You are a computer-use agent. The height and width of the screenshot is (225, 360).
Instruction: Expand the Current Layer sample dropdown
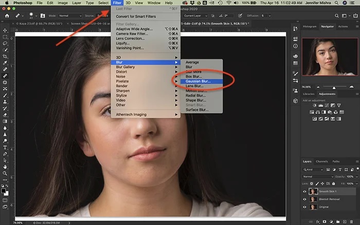[x=196, y=16]
